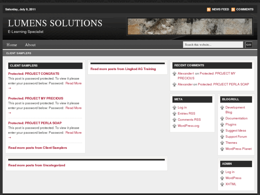Click the Comments RSS icon in header
The height and width of the screenshot is (195, 260).
click(x=233, y=9)
